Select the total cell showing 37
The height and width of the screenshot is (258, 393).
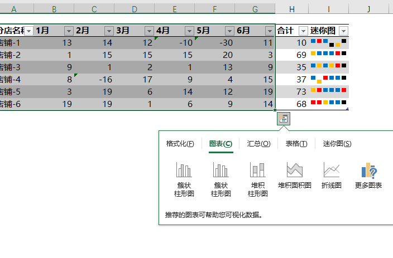pyautogui.click(x=292, y=79)
